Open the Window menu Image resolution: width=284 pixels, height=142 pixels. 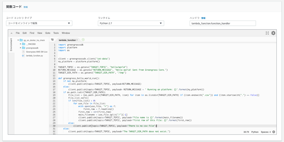tap(66, 33)
